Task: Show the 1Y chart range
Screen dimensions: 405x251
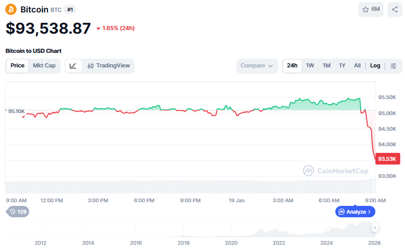Action: click(x=342, y=66)
